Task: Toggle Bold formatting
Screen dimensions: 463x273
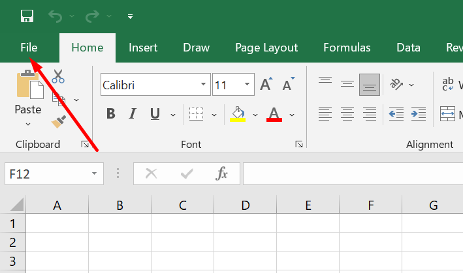Action: pyautogui.click(x=111, y=113)
